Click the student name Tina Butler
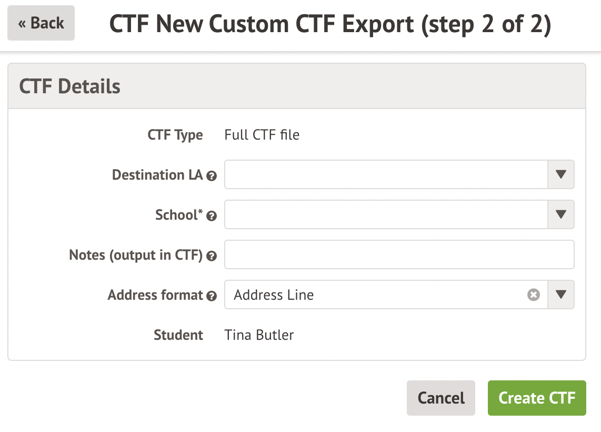 (x=259, y=335)
